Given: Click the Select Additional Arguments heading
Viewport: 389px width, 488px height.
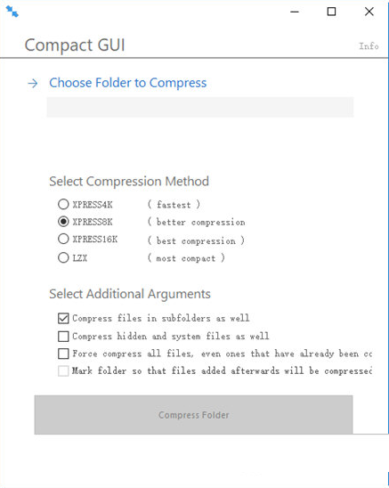Looking at the screenshot, I should tap(130, 294).
